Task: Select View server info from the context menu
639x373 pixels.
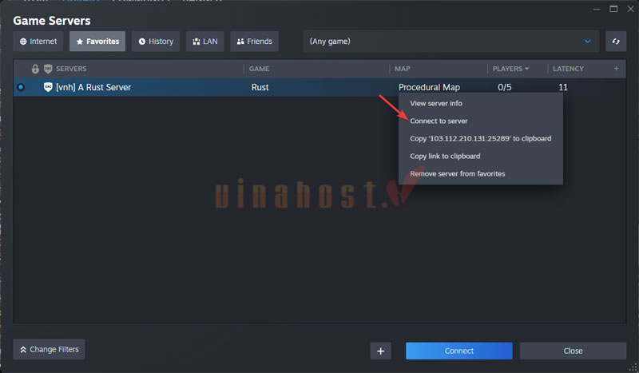Action: pyautogui.click(x=436, y=103)
